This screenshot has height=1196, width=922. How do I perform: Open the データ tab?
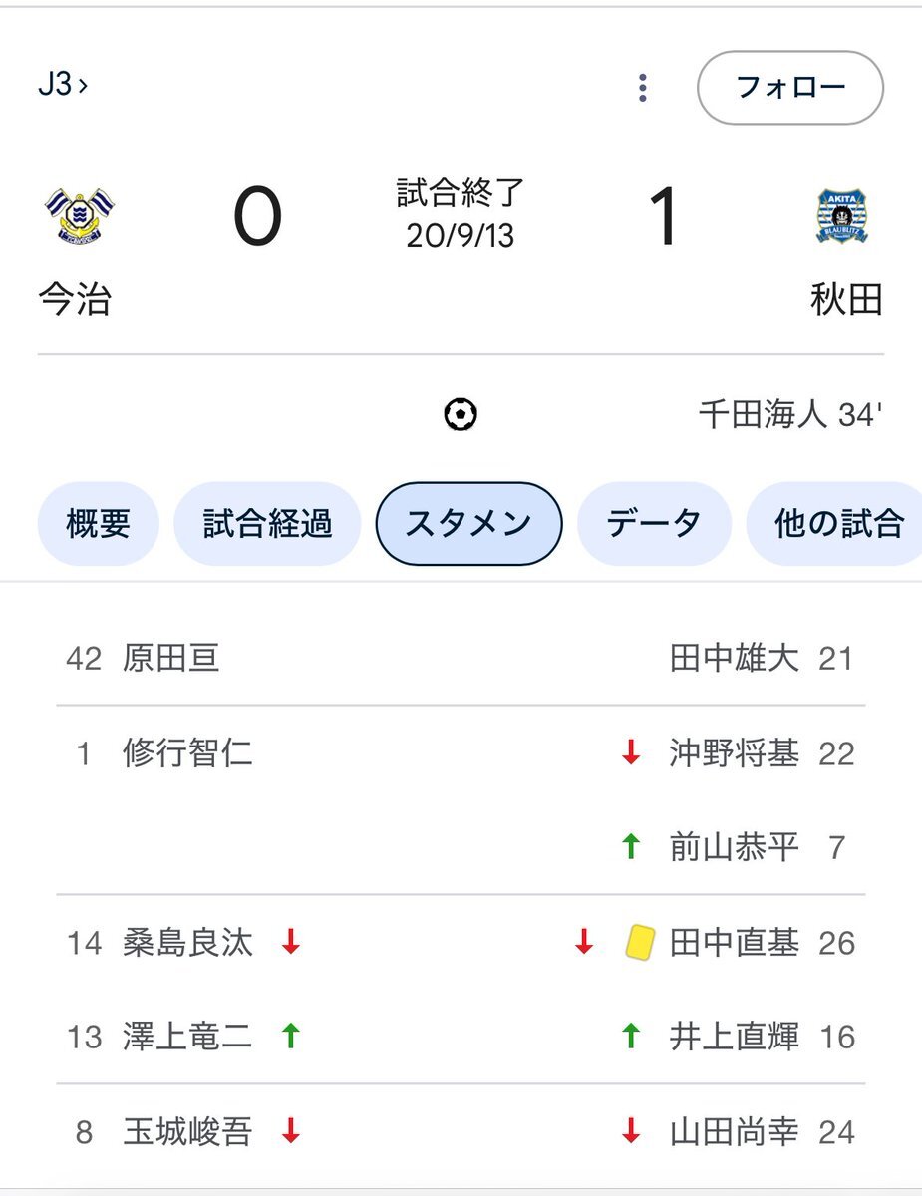pos(654,524)
